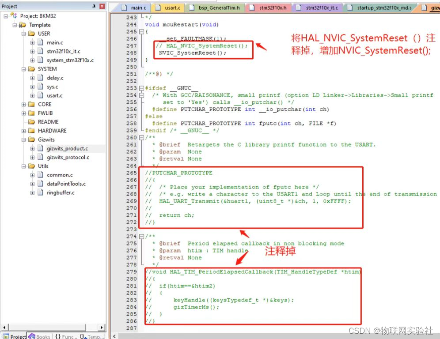Fold the mcuRestart function at line 245
Viewport: 440px width, 339px height.
(x=141, y=32)
